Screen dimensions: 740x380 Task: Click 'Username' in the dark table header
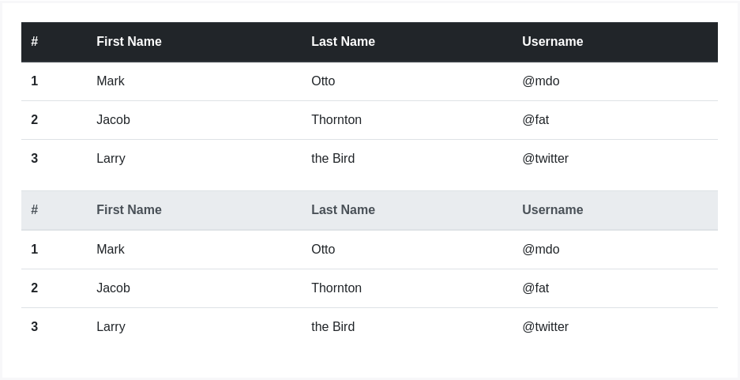click(552, 42)
